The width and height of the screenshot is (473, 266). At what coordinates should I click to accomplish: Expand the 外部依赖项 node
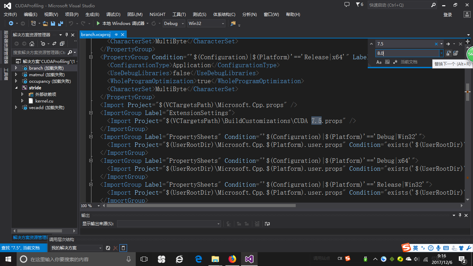click(x=22, y=95)
